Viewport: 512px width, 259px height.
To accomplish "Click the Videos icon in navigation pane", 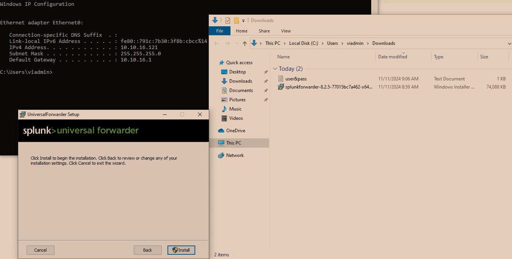I will [x=224, y=118].
